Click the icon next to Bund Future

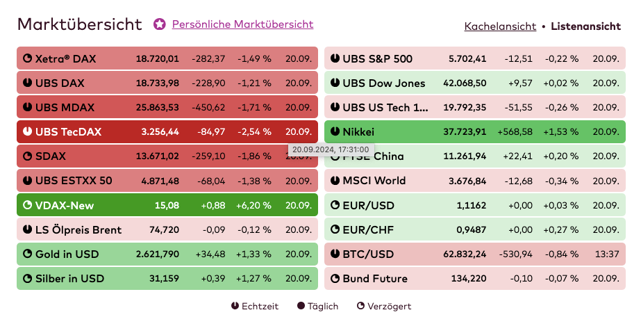(335, 279)
